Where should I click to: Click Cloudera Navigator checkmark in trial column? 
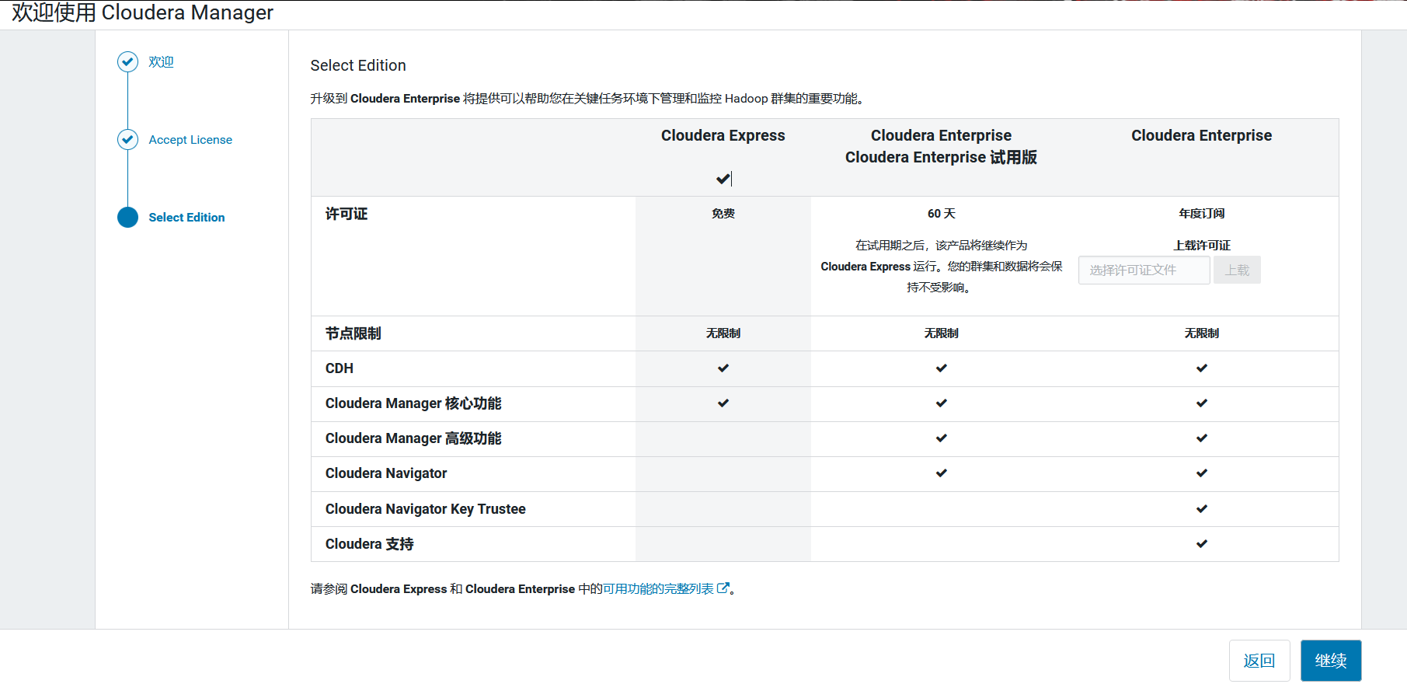click(x=942, y=473)
